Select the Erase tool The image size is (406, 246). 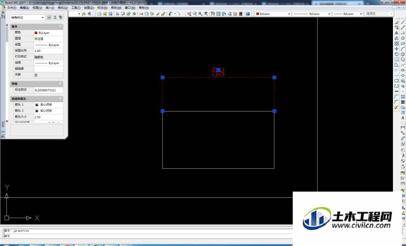click(x=397, y=22)
